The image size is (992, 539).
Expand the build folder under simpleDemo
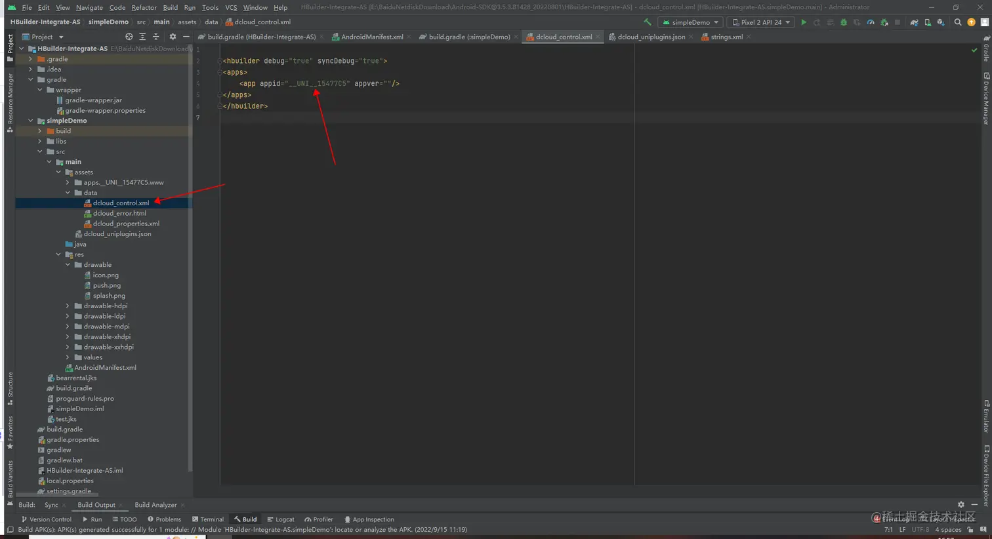click(x=40, y=131)
